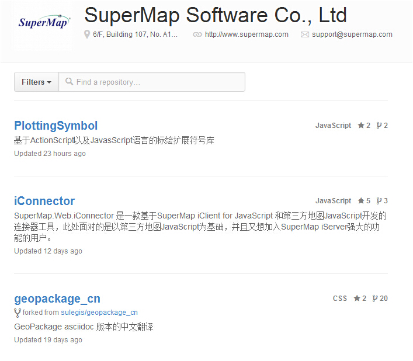View forks of iConnector fork icon
The image size is (413, 361).
click(x=379, y=201)
